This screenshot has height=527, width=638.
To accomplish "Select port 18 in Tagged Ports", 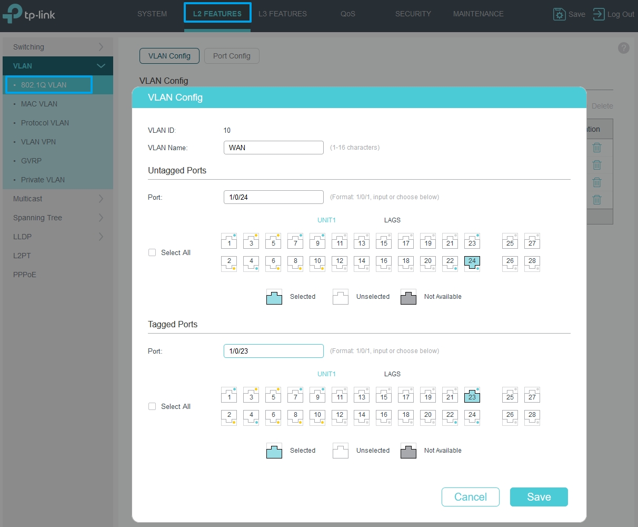I will click(x=406, y=417).
